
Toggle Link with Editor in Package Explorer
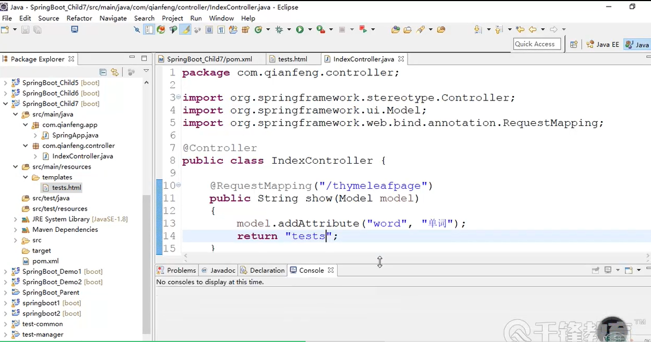pos(115,72)
